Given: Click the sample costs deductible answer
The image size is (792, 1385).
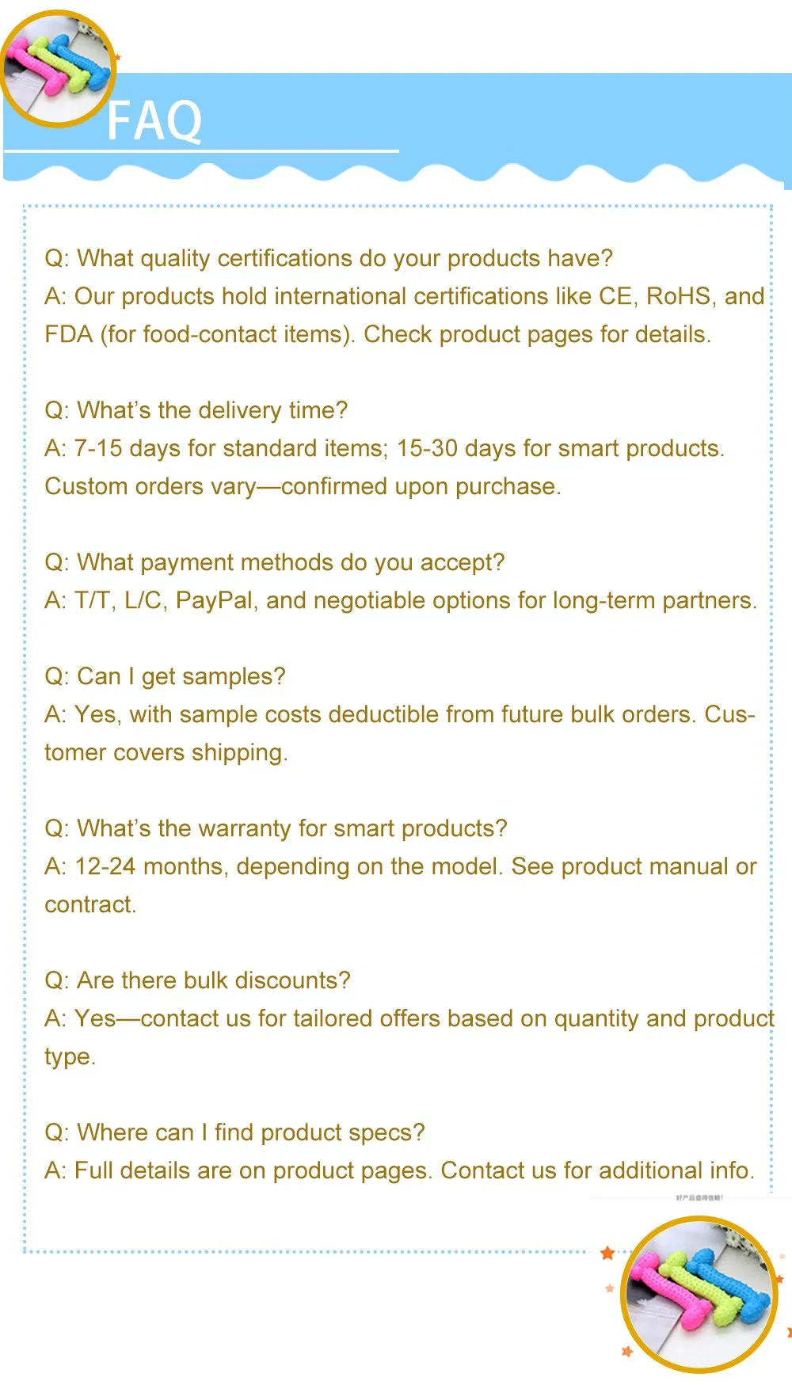Looking at the screenshot, I should coord(400,714).
